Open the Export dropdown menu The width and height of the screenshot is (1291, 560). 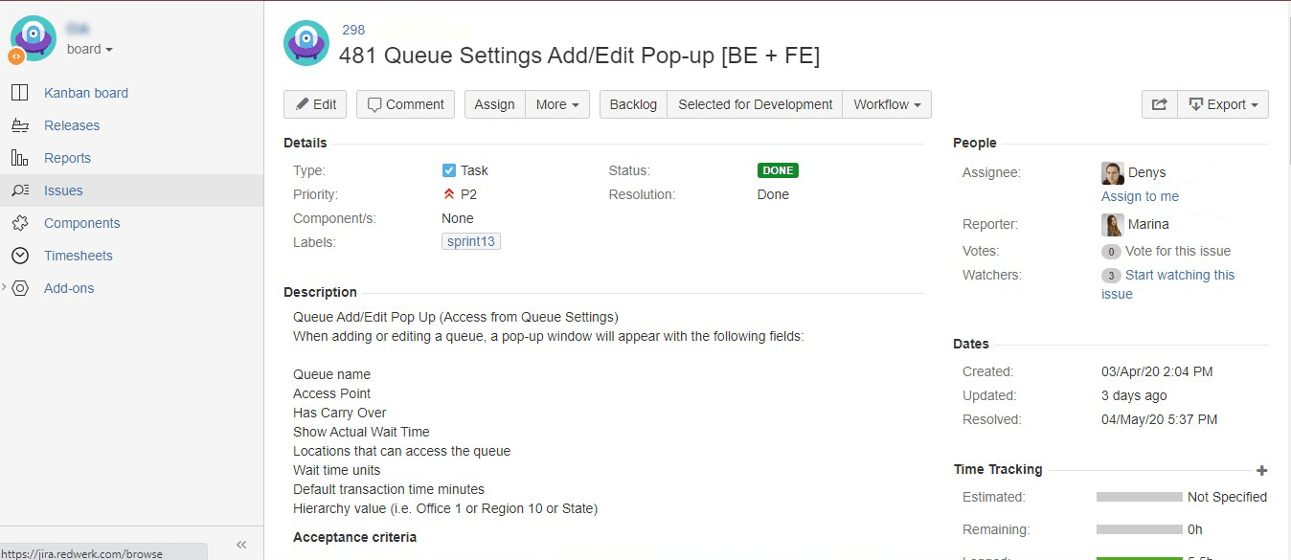[x=1223, y=104]
